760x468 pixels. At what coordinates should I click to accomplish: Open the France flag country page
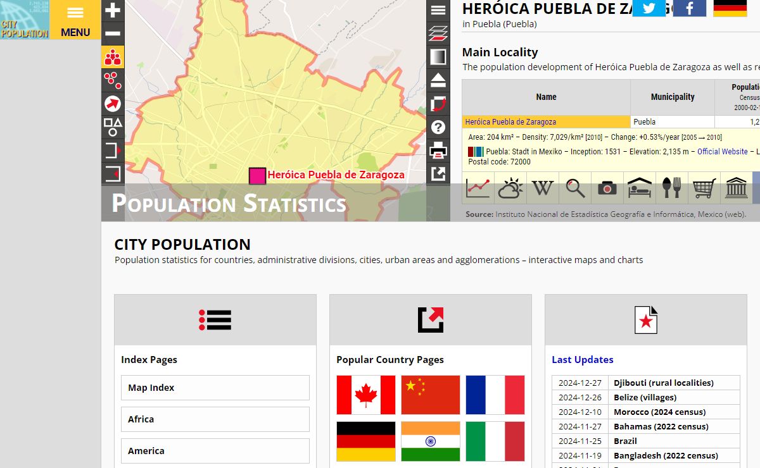(x=495, y=395)
